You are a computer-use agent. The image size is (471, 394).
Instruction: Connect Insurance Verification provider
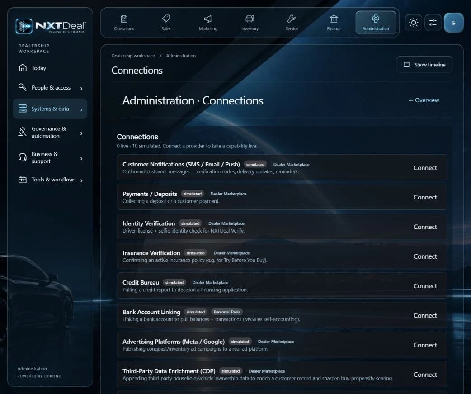point(425,256)
